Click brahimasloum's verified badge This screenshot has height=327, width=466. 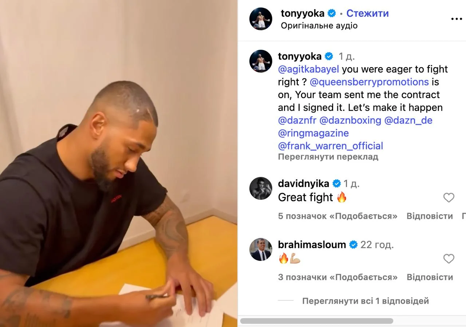354,245
